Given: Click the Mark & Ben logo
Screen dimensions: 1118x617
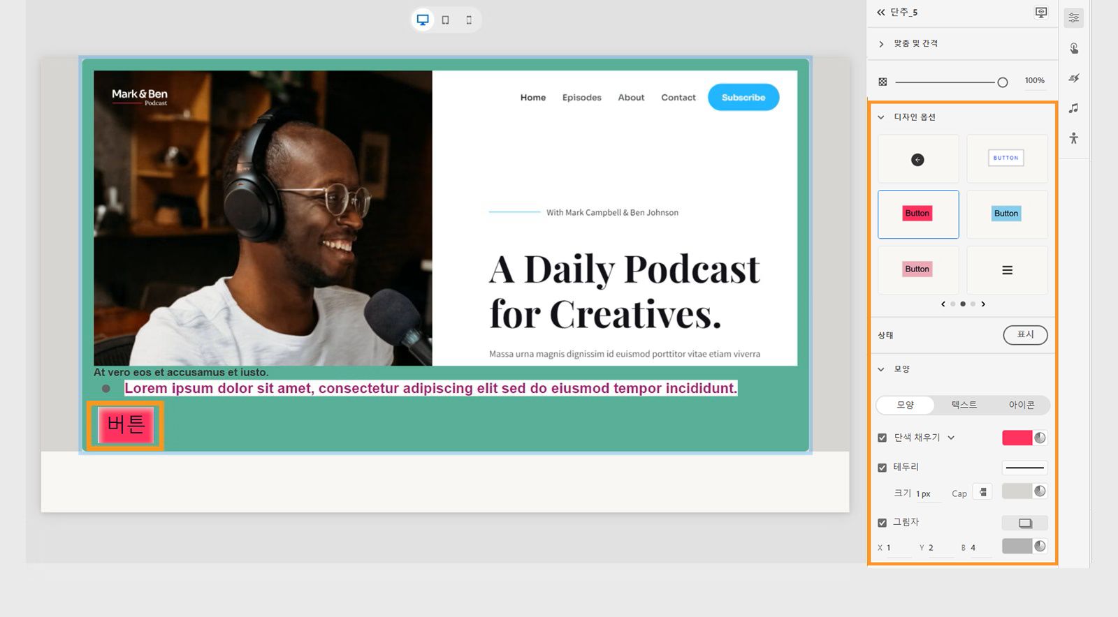Looking at the screenshot, I should (140, 96).
